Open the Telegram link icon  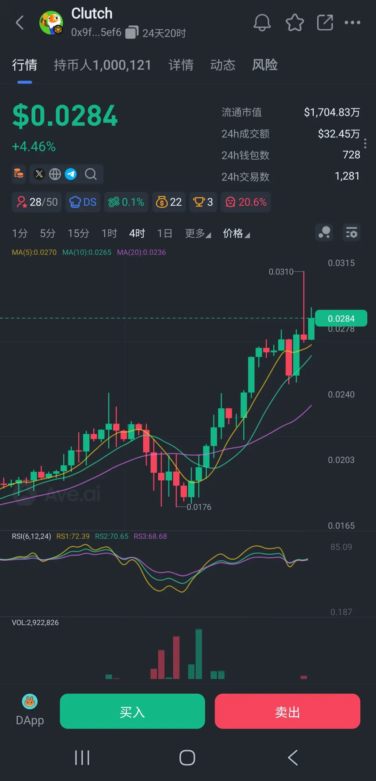pos(71,174)
